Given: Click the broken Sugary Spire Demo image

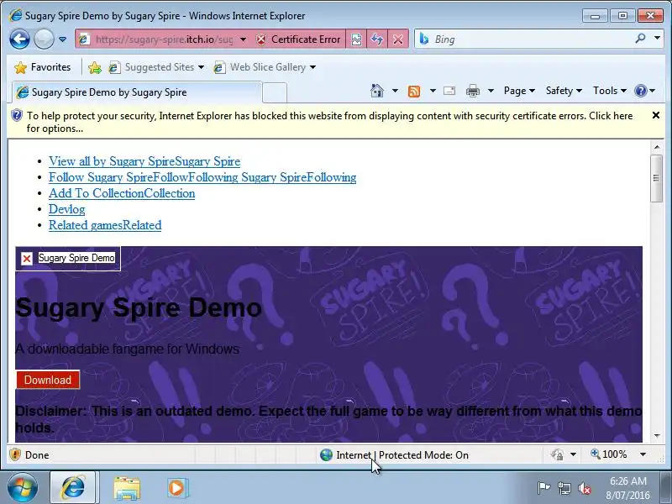Looking at the screenshot, I should [x=68, y=259].
